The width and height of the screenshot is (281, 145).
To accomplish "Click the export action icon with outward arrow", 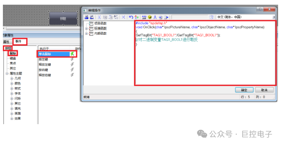I will (166, 17).
